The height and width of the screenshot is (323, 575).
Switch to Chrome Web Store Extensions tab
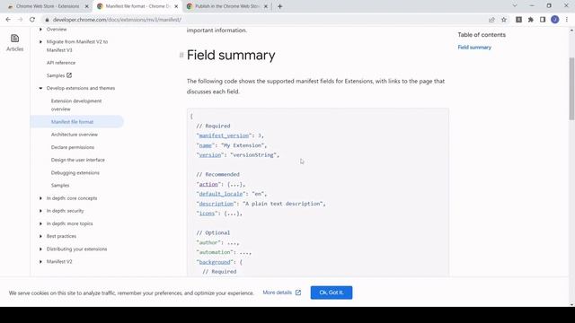pyautogui.click(x=48, y=6)
